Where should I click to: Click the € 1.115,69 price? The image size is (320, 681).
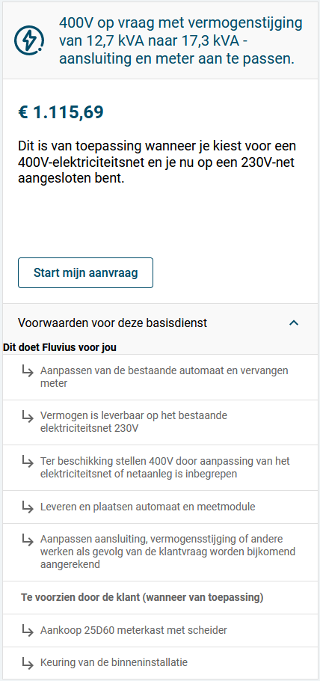(61, 112)
